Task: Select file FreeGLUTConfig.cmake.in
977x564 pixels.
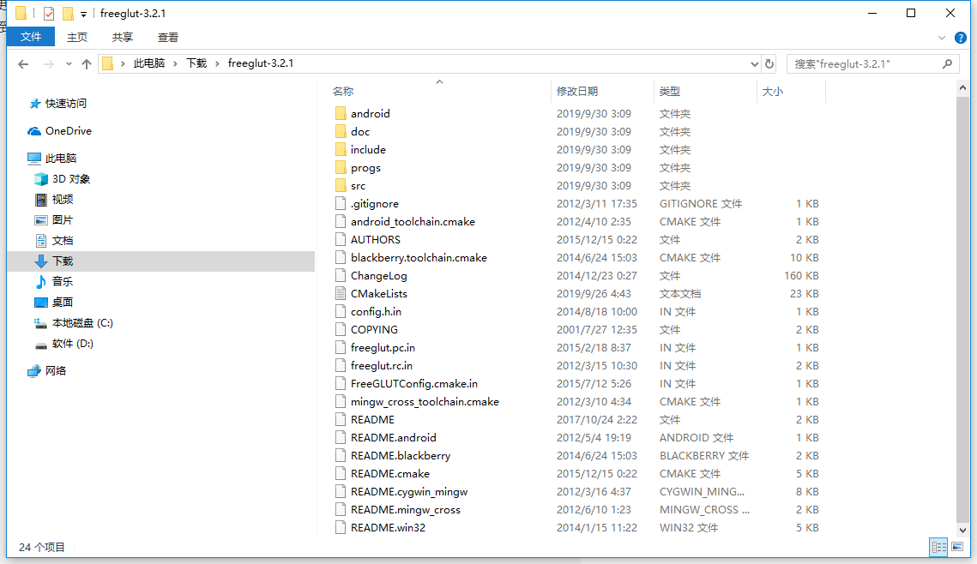Action: coord(414,383)
